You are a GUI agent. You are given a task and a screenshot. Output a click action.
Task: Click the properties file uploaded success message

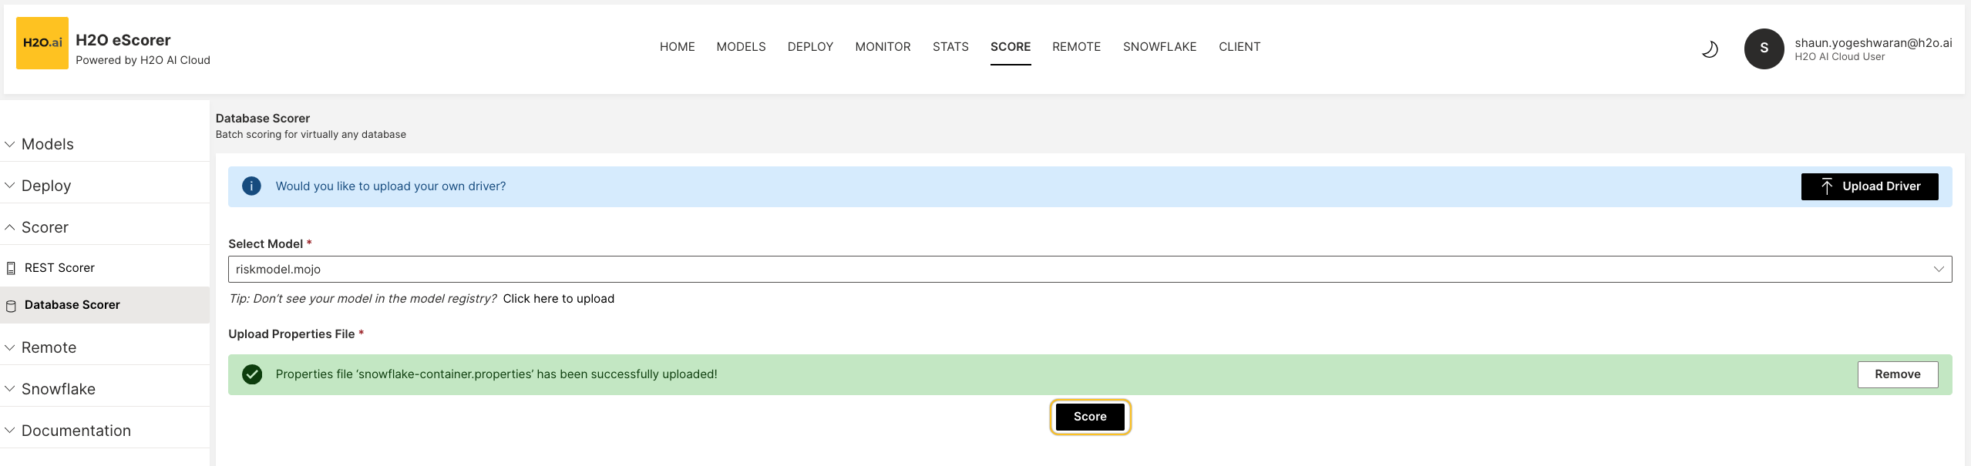(x=496, y=374)
